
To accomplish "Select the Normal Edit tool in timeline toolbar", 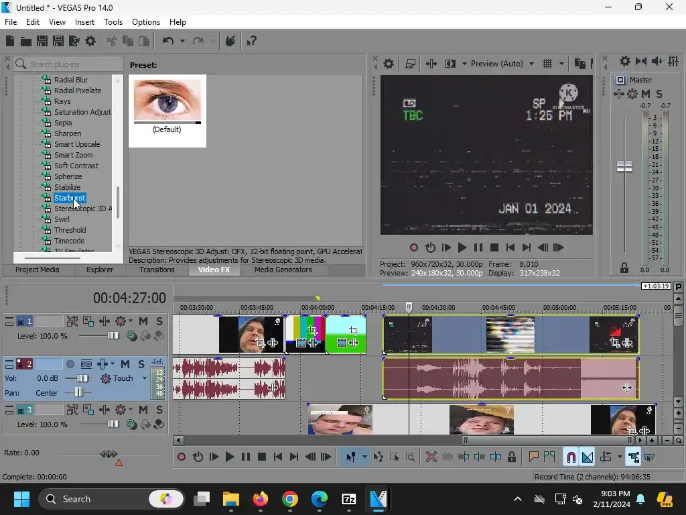I will pos(351,457).
